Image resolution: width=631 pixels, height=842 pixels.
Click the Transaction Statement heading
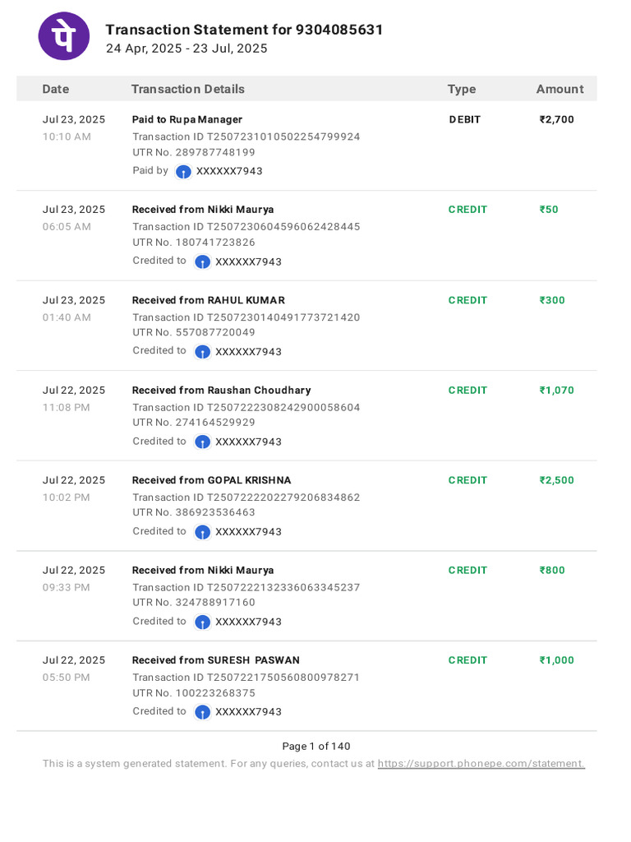pos(244,30)
